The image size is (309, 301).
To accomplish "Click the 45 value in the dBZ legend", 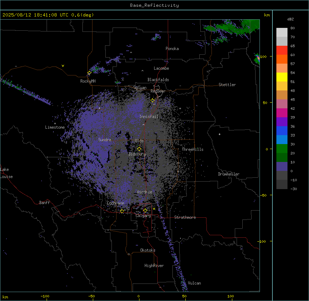I will click(293, 100).
